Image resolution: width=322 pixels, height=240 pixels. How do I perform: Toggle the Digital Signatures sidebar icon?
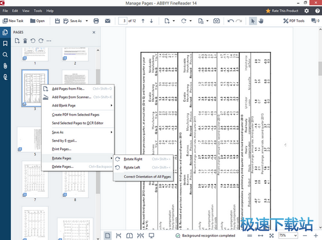point(5,77)
